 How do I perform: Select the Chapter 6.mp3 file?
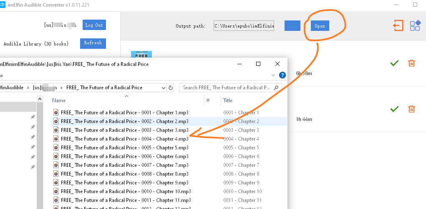tap(125, 156)
